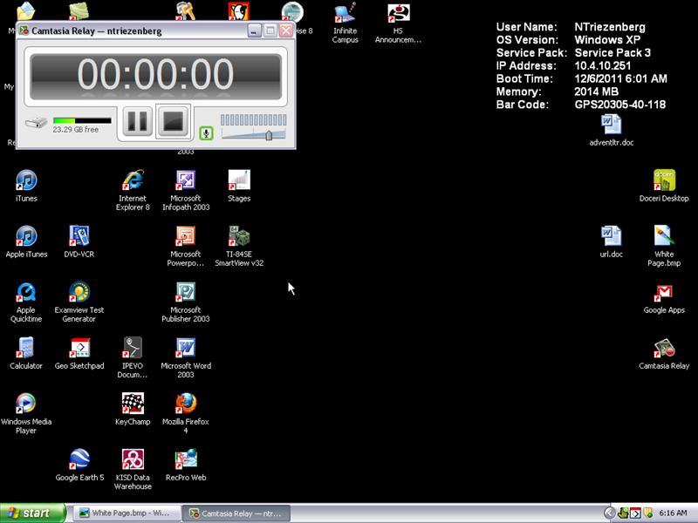Switch to White Page.bmp taskbar window
The image size is (698, 523).
coord(127,513)
